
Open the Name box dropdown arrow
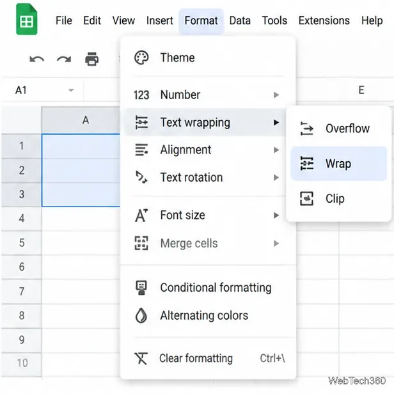click(x=72, y=90)
